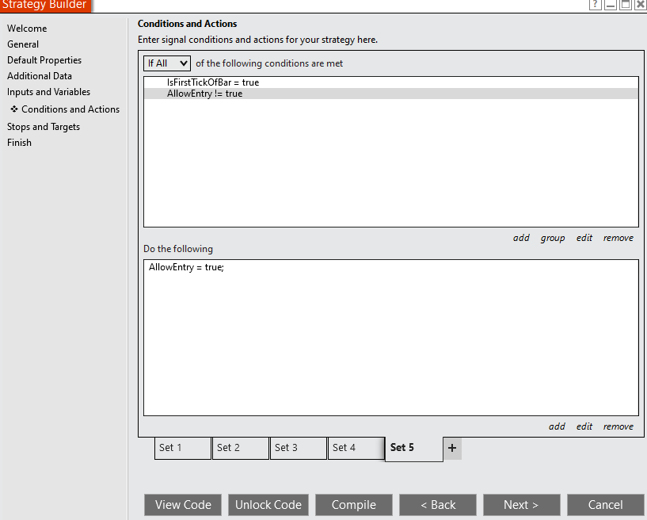This screenshot has width=647, height=520.
Task: Maximize the Strategy Builder window
Action: coord(626,5)
